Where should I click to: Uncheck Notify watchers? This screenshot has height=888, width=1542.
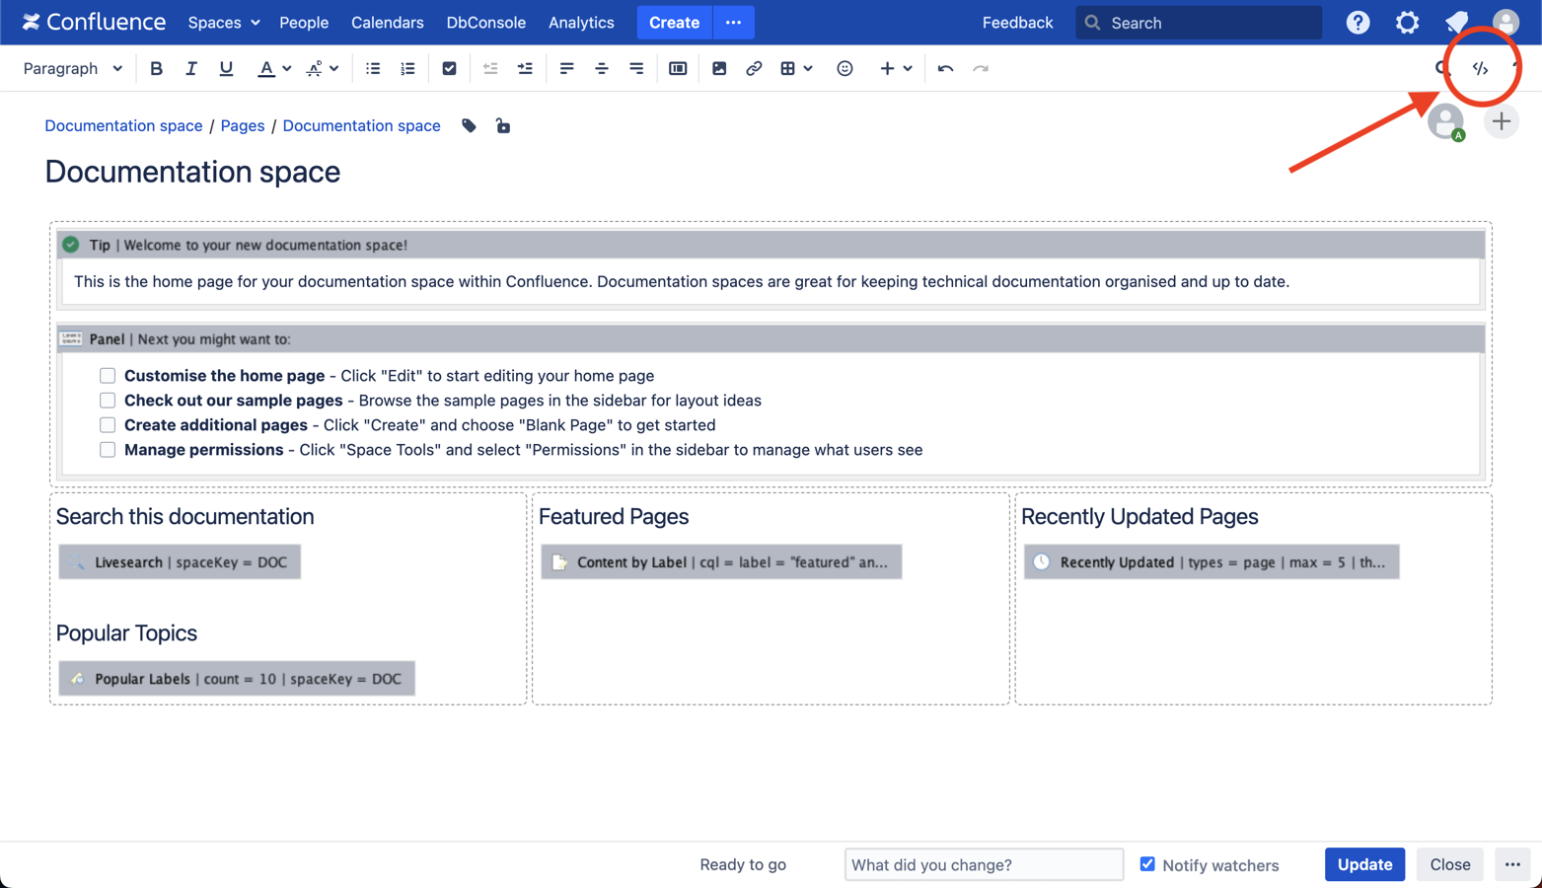[x=1147, y=864]
